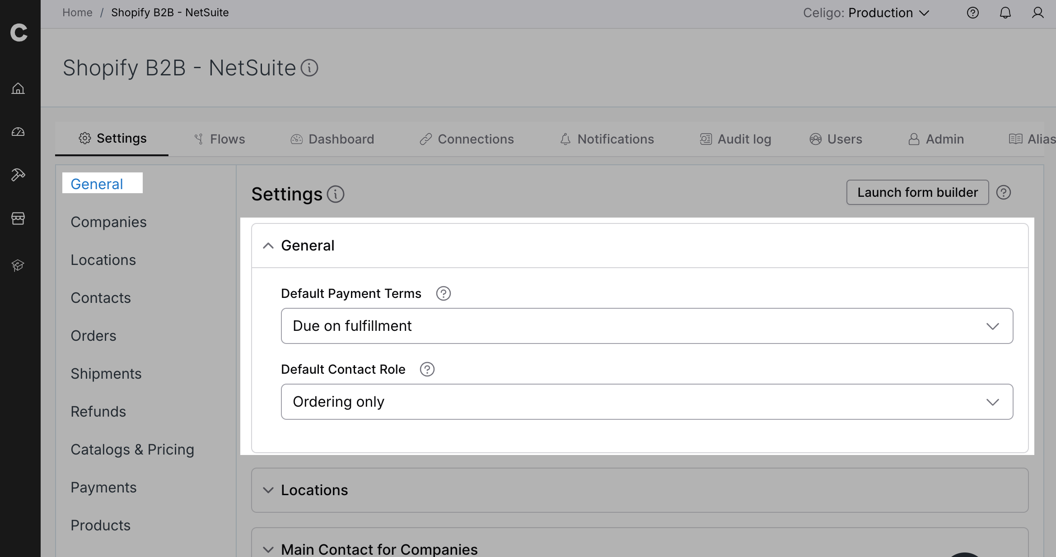The height and width of the screenshot is (557, 1056).
Task: Select Payments in settings side menu
Action: point(103,487)
